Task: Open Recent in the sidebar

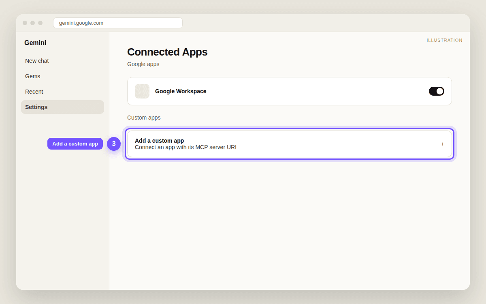Action: click(x=62, y=92)
